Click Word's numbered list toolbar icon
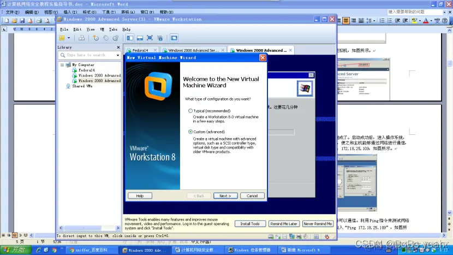The width and height of the screenshot is (453, 255). 382,21
